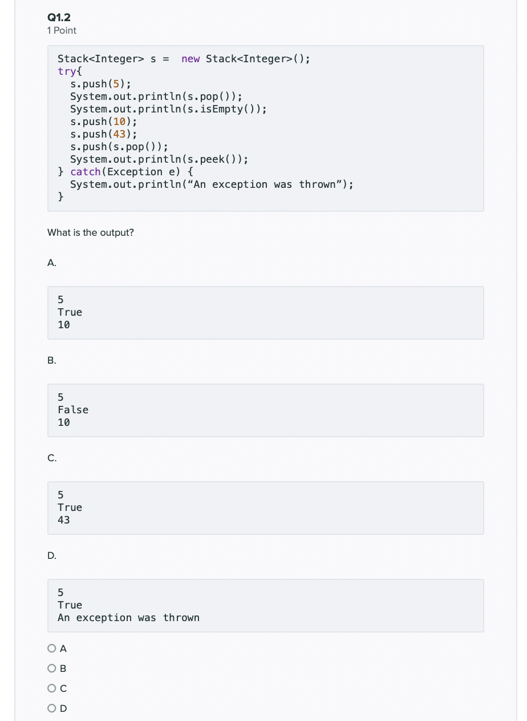This screenshot has height=721, width=527.
Task: Select radio button D
Action: coord(52,708)
